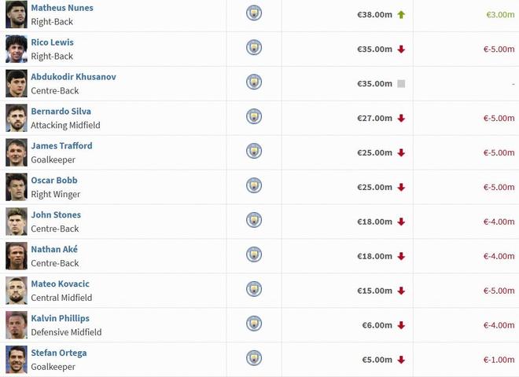Viewport: 519px width, 377px height.
Task: Select Kalvin Phillips name link
Action: click(60, 319)
